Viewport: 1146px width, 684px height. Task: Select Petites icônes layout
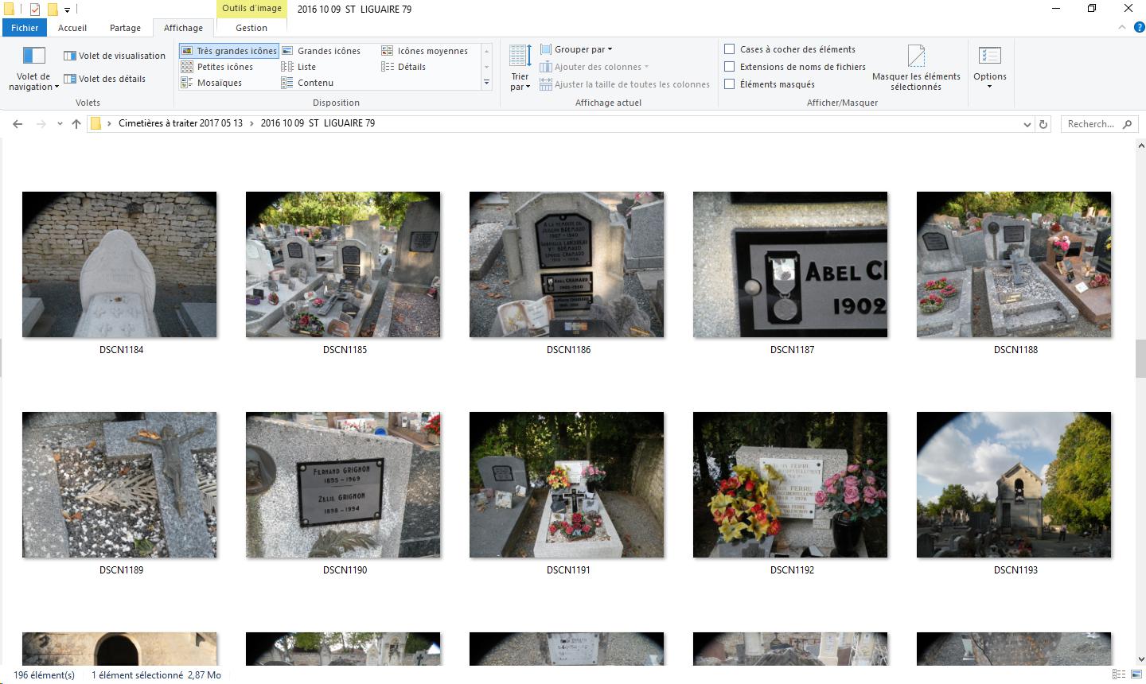click(217, 67)
